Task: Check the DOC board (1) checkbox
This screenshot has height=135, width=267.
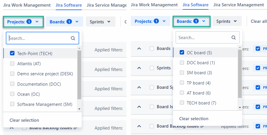Action: 182,63
